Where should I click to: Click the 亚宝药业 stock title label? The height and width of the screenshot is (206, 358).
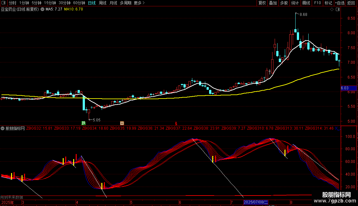[20, 10]
